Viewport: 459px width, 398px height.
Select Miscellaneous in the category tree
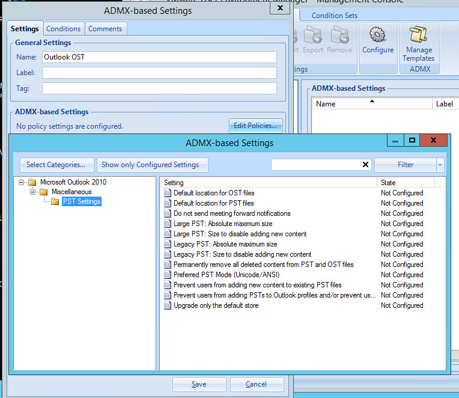71,192
